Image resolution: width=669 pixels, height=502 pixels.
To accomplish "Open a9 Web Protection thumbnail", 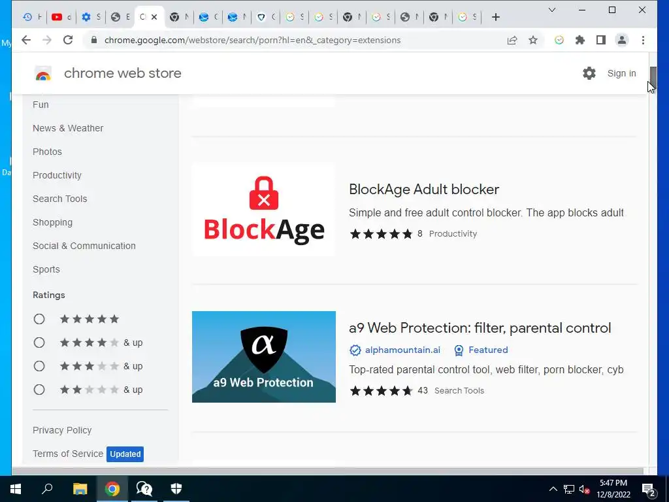I will point(264,357).
